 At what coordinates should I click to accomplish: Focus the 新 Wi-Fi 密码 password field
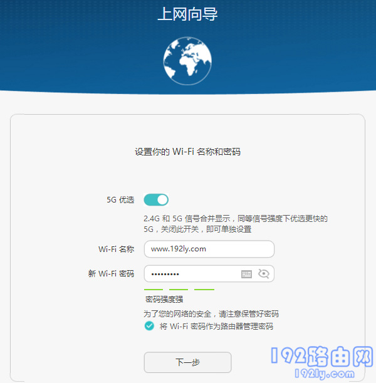point(191,274)
